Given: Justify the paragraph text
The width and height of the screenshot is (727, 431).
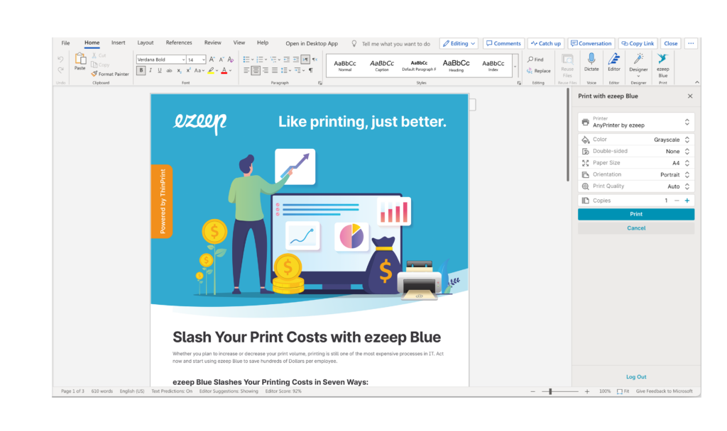Looking at the screenshot, I should (x=275, y=71).
